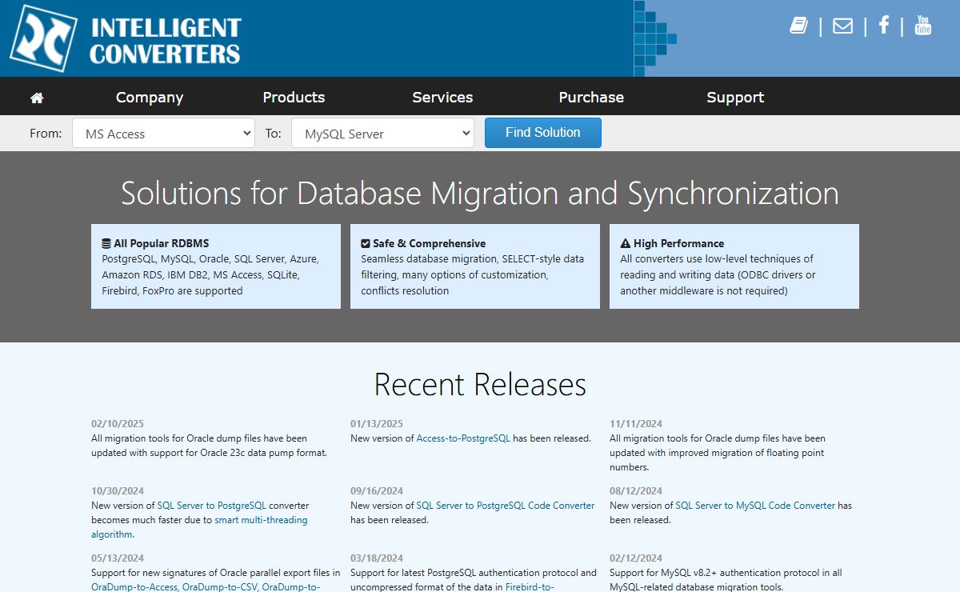Screen dimensions: 960x592
Task: Click the Intelligent Converters logo
Action: point(125,38)
